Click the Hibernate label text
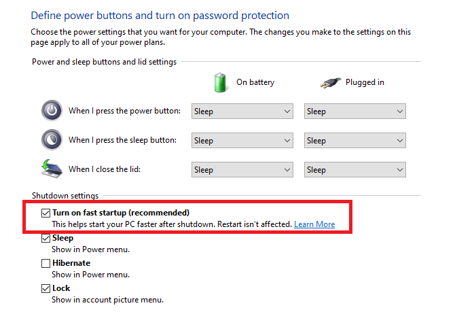The width and height of the screenshot is (474, 312). tap(71, 263)
